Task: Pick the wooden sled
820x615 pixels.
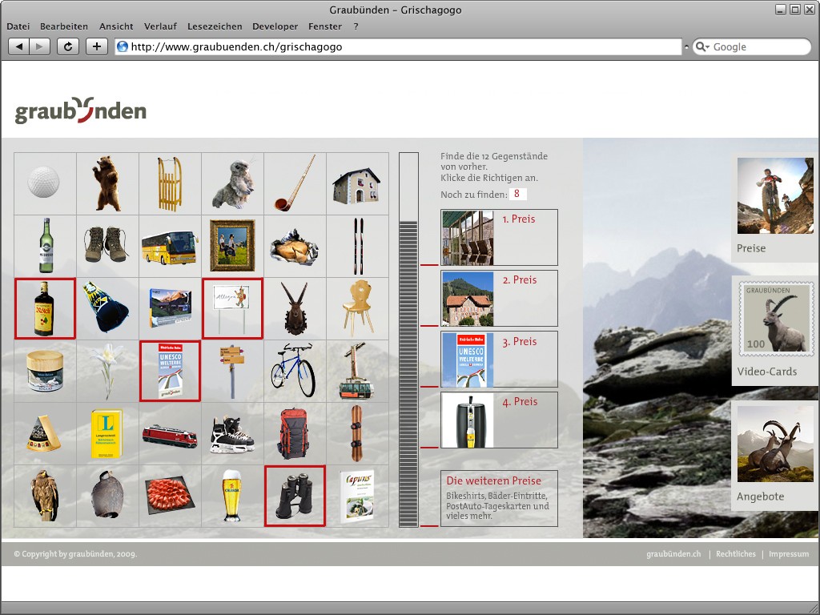Action: [x=170, y=184]
